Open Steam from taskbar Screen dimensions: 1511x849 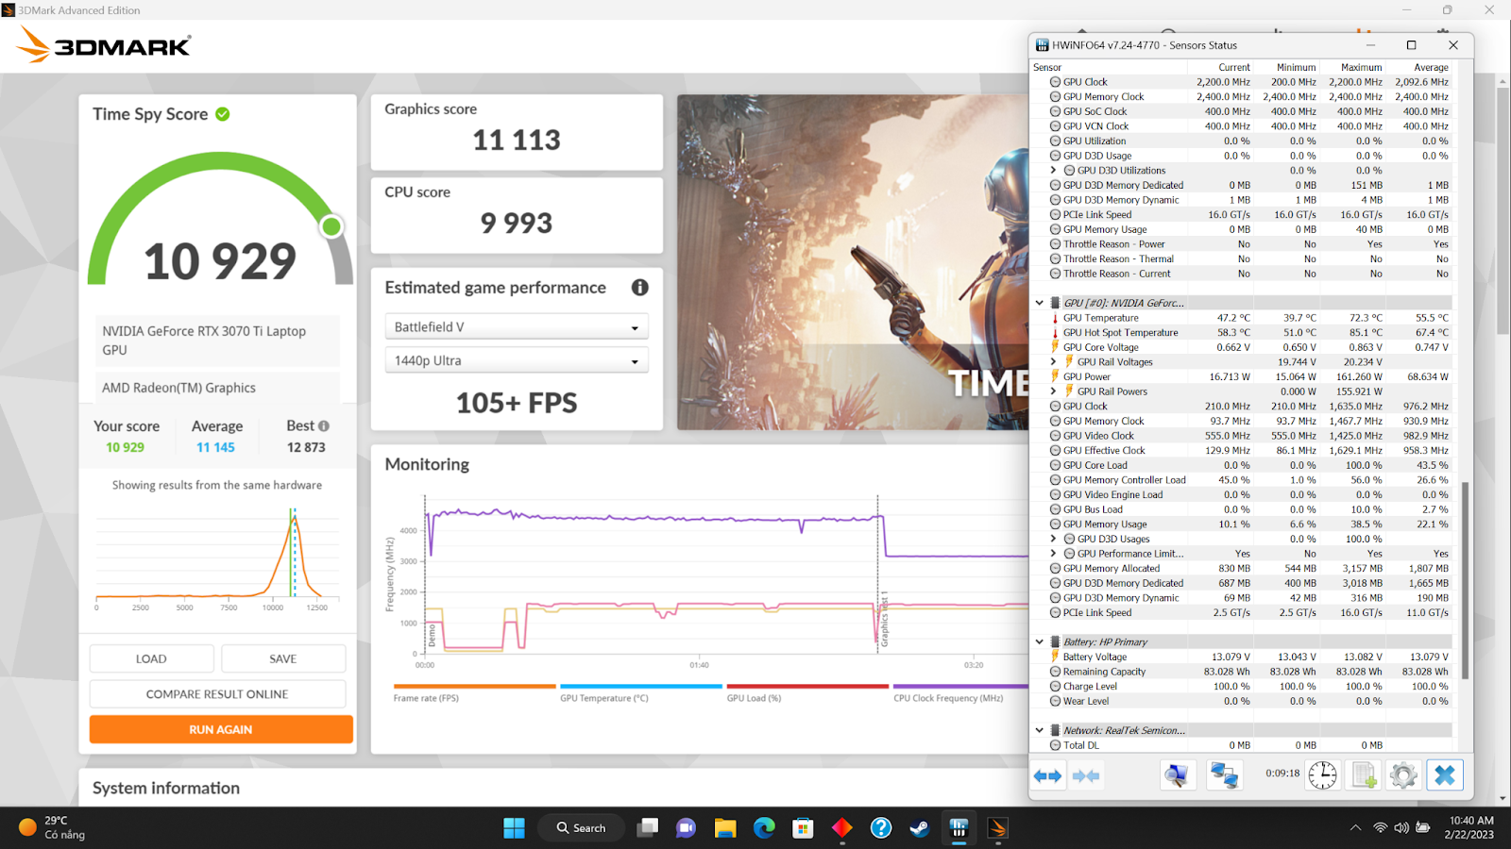click(x=919, y=827)
